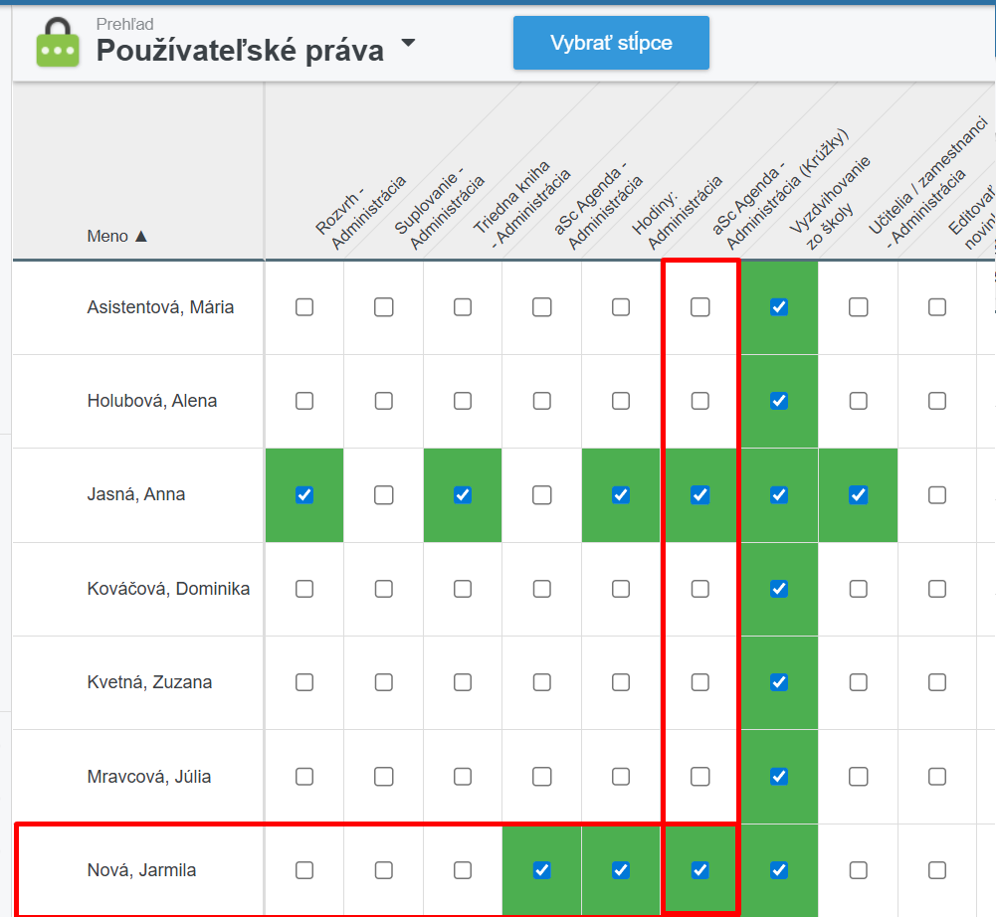Sort by the Meno column header
The width and height of the screenshot is (996, 917).
tap(116, 236)
